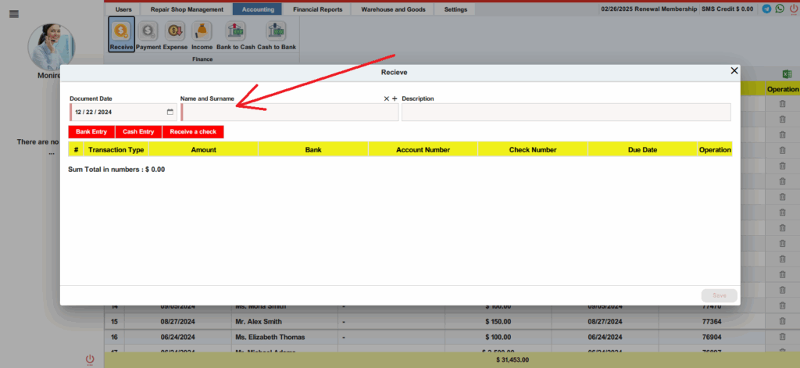
Task: Export list with the Excel icon
Action: 787,74
